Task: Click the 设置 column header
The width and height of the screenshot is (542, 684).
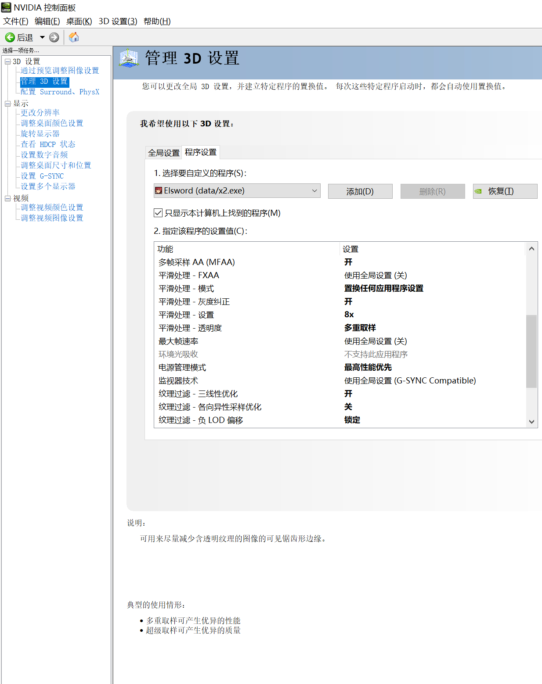Action: point(433,249)
